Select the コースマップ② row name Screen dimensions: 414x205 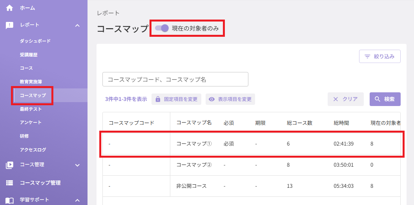194,165
